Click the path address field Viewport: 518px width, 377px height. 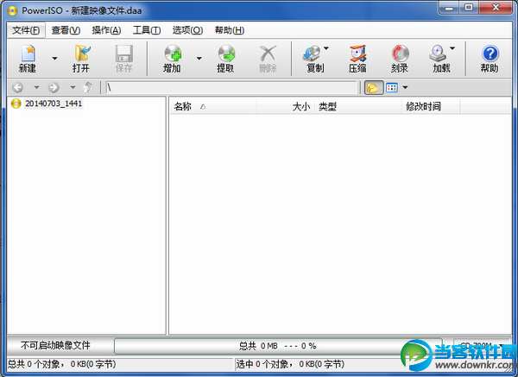pos(231,87)
